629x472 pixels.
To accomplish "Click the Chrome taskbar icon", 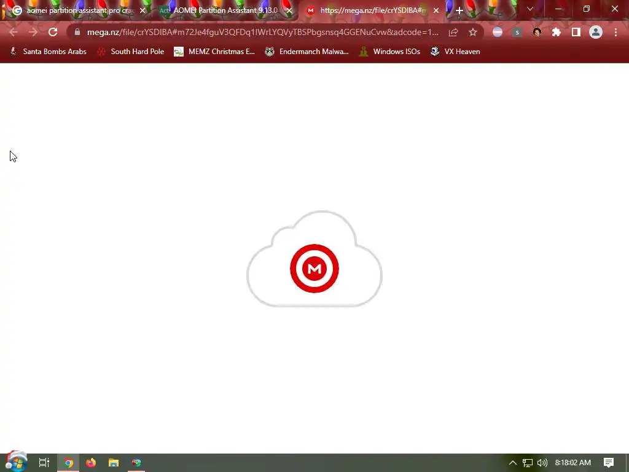I will click(x=69, y=463).
